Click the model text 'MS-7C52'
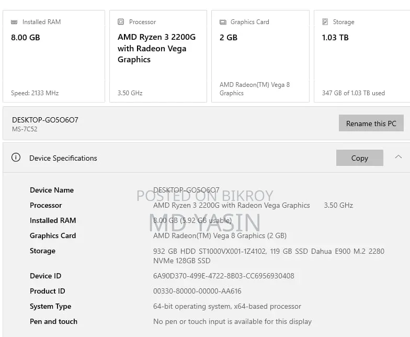 (x=25, y=129)
